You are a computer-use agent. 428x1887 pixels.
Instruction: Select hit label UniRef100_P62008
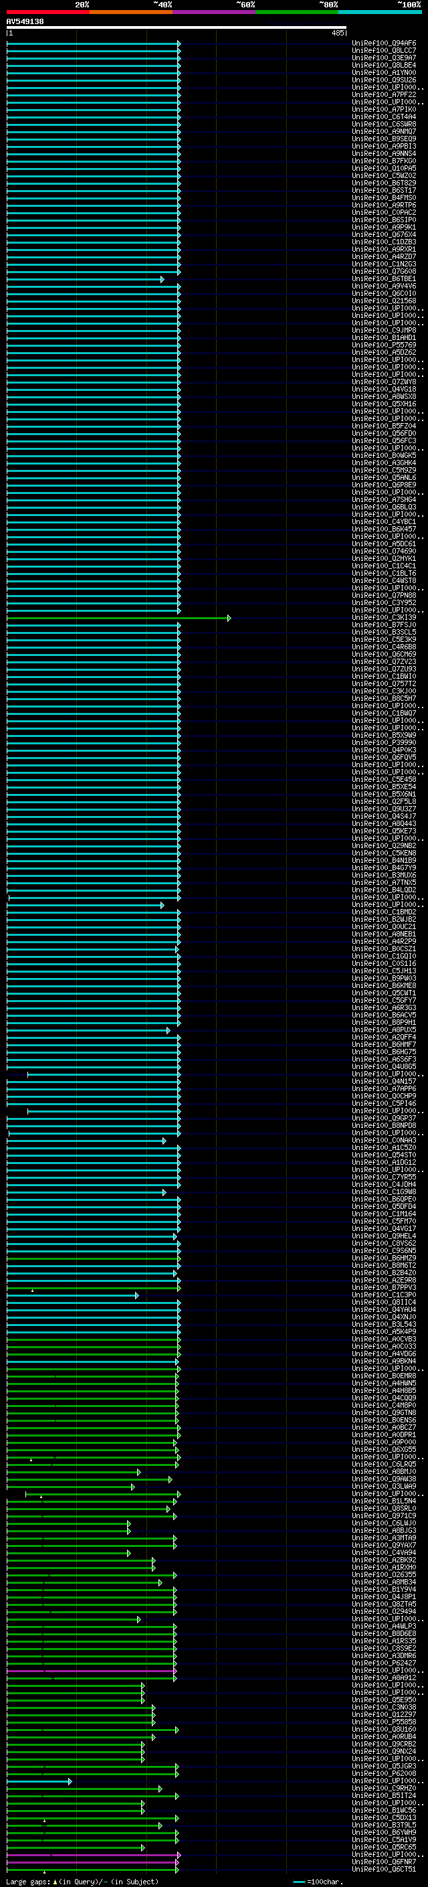point(384,1773)
